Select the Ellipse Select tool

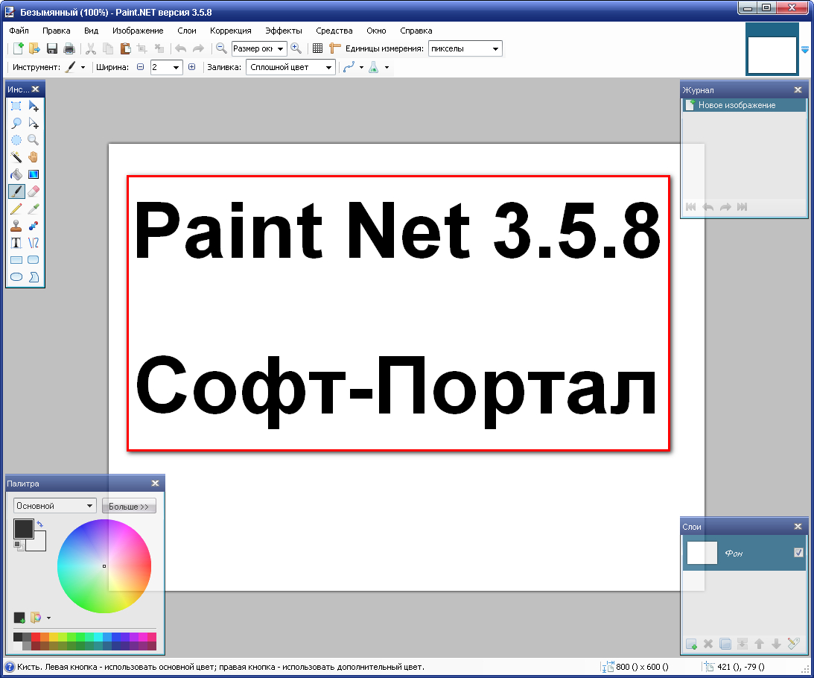(x=16, y=140)
